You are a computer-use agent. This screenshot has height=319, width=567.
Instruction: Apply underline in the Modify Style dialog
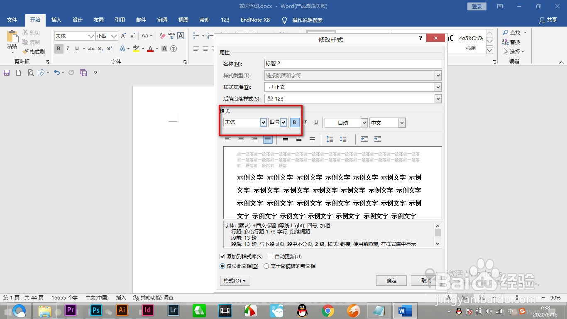click(x=315, y=122)
